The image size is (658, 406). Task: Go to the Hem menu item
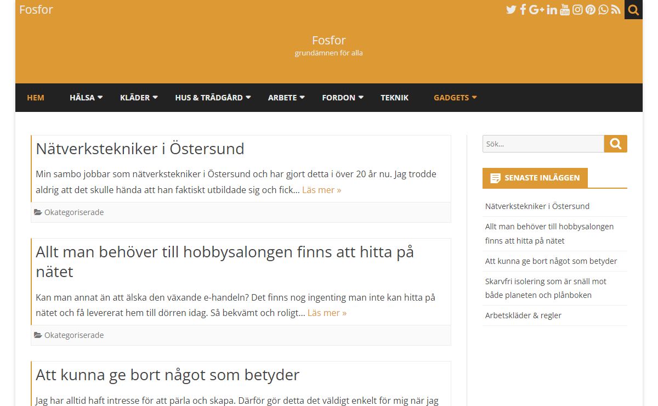pyautogui.click(x=36, y=98)
